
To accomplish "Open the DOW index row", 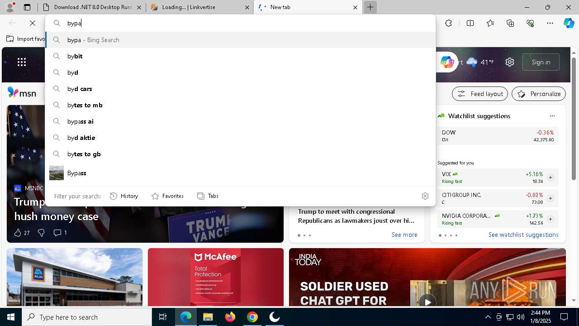I will click(498, 136).
